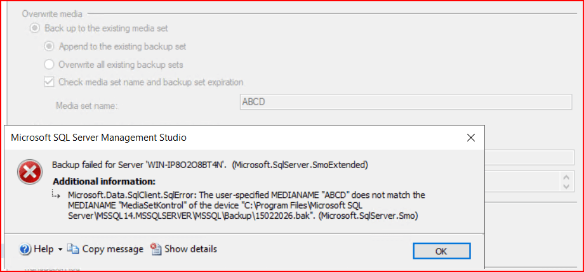Click the Show details link text
The width and height of the screenshot is (584, 272).
pos(190,249)
